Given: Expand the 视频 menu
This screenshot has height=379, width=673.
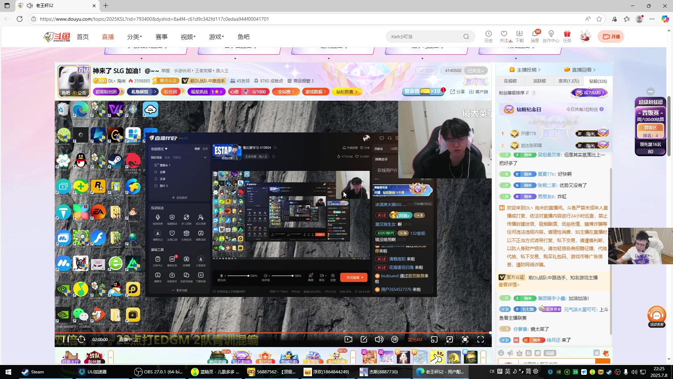Looking at the screenshot, I should point(188,37).
